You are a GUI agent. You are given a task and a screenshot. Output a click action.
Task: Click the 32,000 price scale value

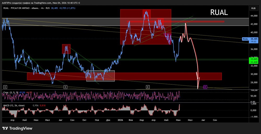254,66
